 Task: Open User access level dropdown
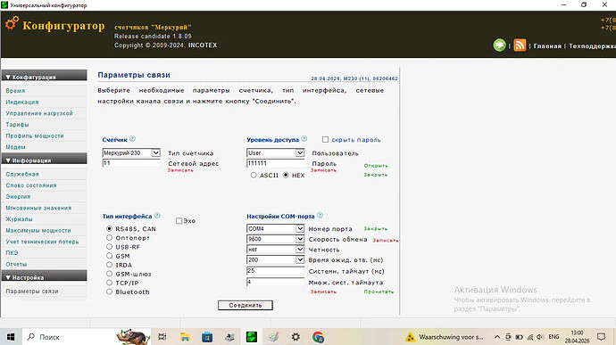275,152
